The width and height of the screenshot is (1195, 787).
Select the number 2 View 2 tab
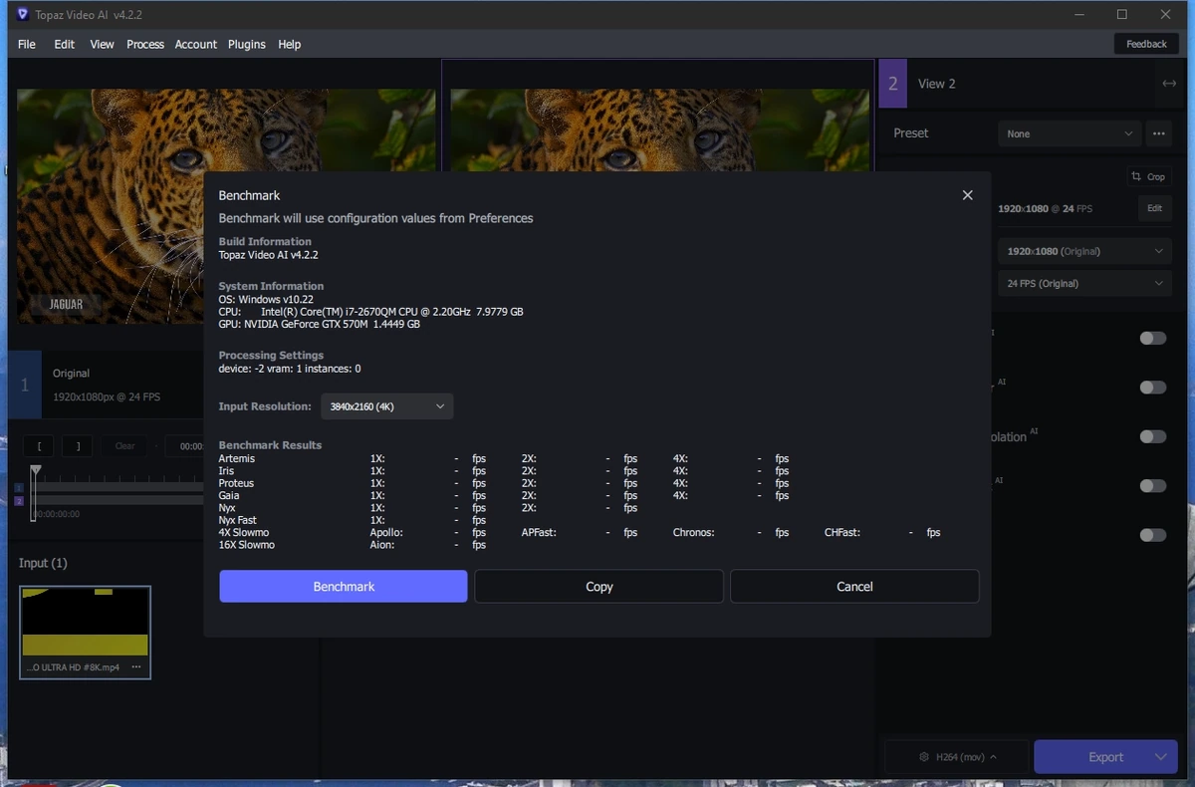point(893,84)
